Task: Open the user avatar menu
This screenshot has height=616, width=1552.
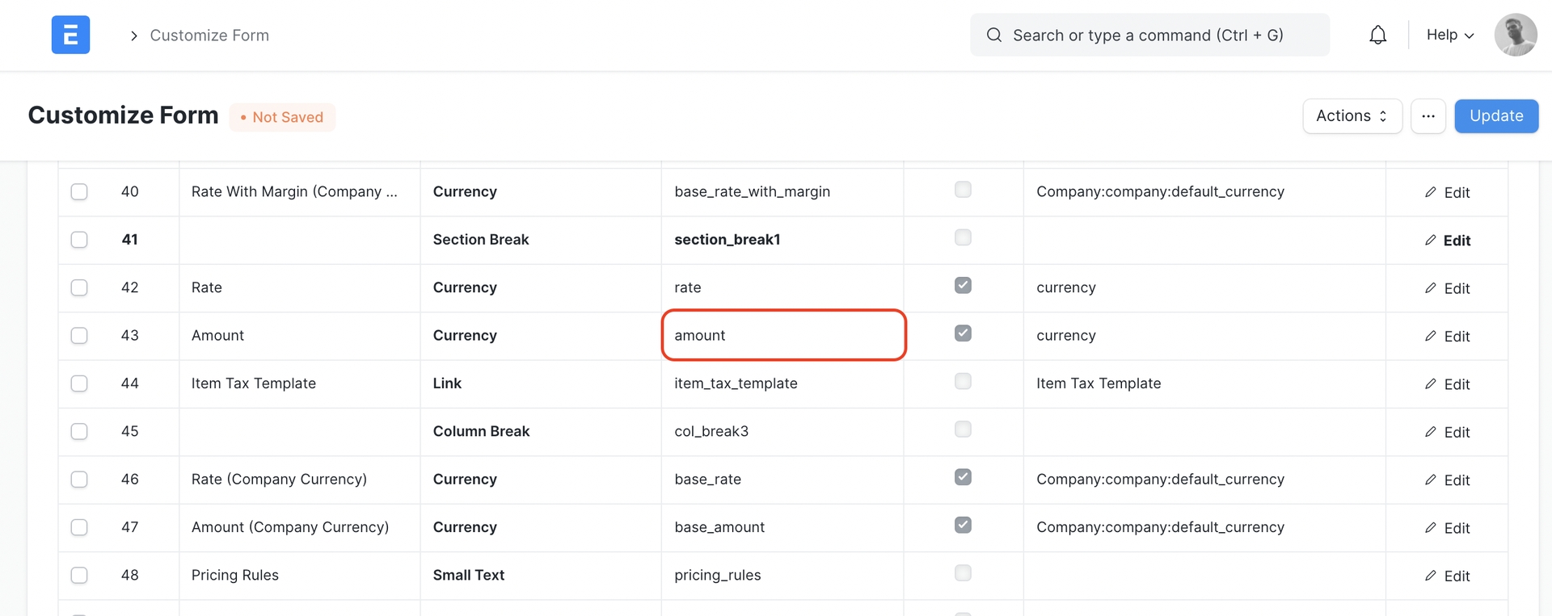Action: click(x=1515, y=35)
